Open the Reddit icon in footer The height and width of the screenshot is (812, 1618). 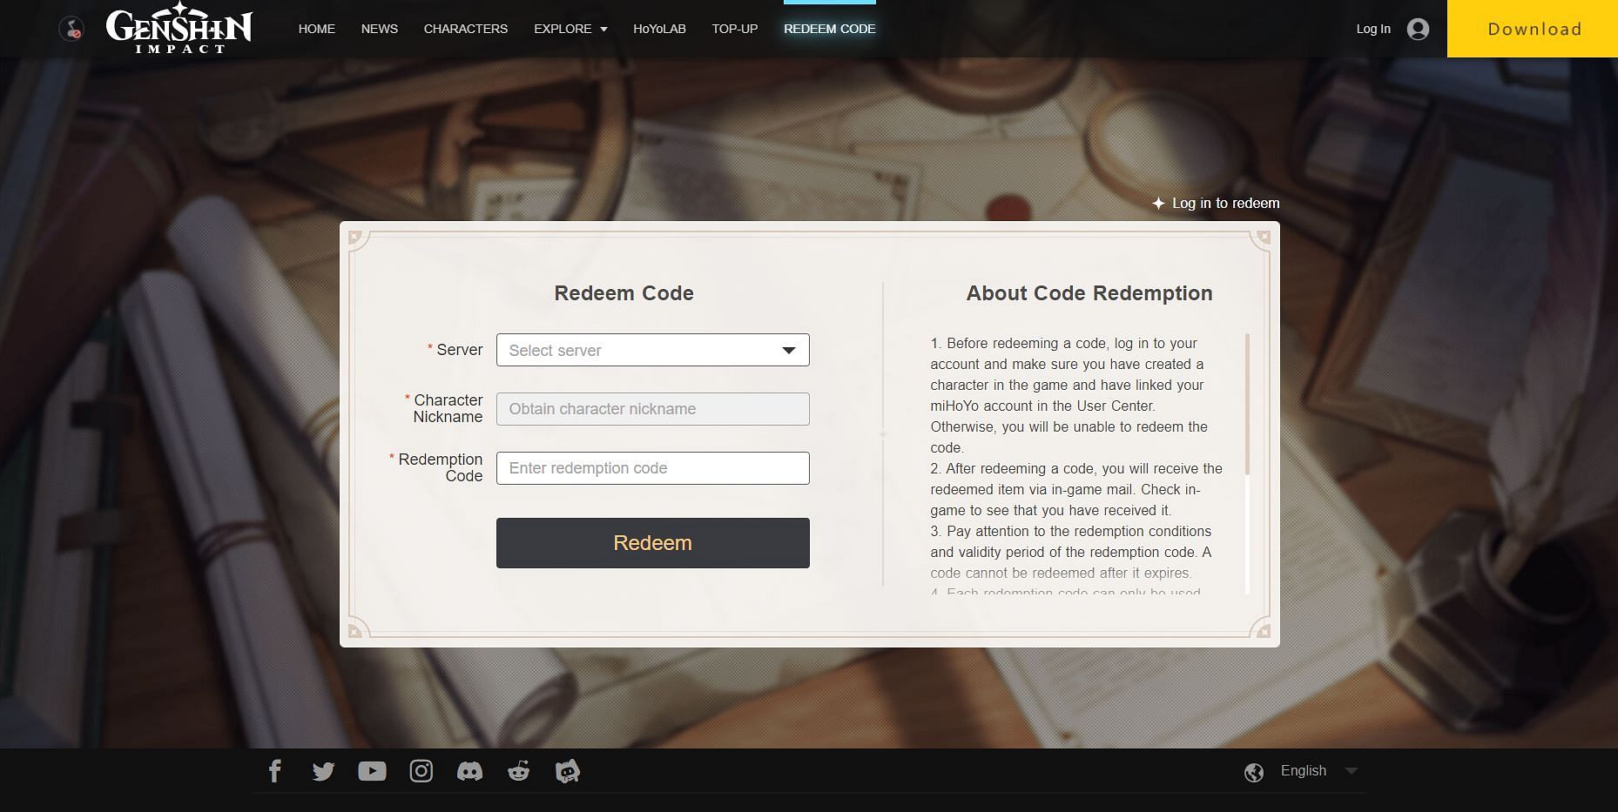point(518,771)
